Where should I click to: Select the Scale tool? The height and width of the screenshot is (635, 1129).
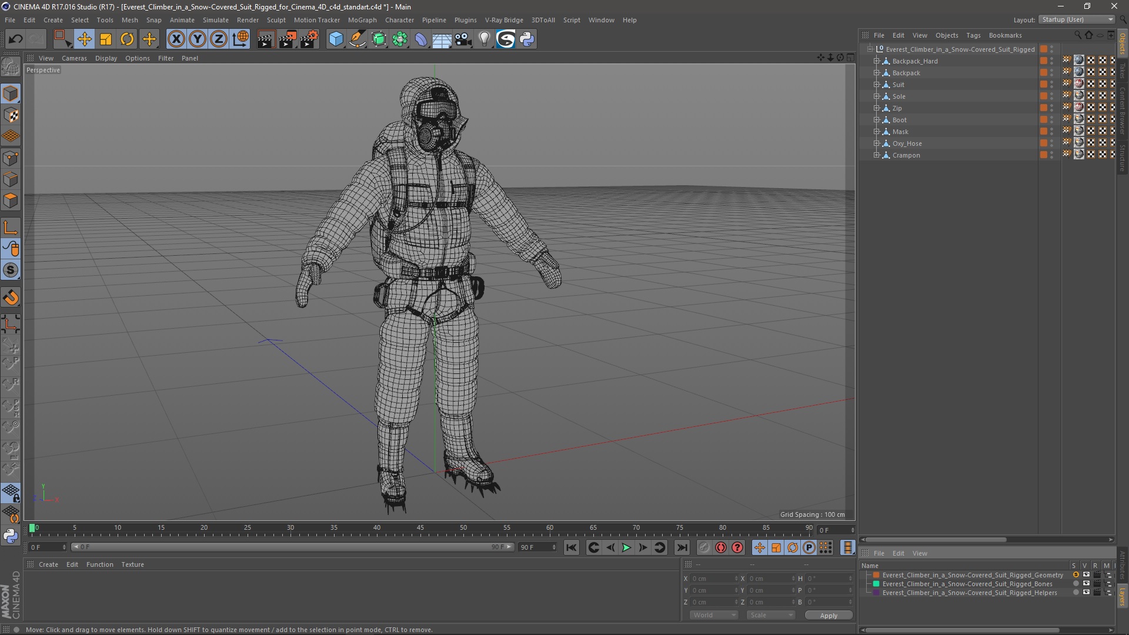point(106,39)
